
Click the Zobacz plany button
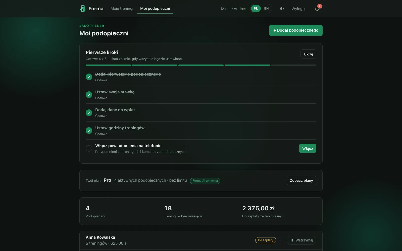tap(301, 180)
